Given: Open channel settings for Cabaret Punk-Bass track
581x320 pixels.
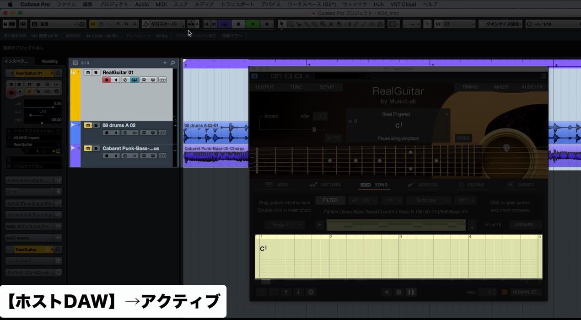Looking at the screenshot, I should [x=125, y=156].
